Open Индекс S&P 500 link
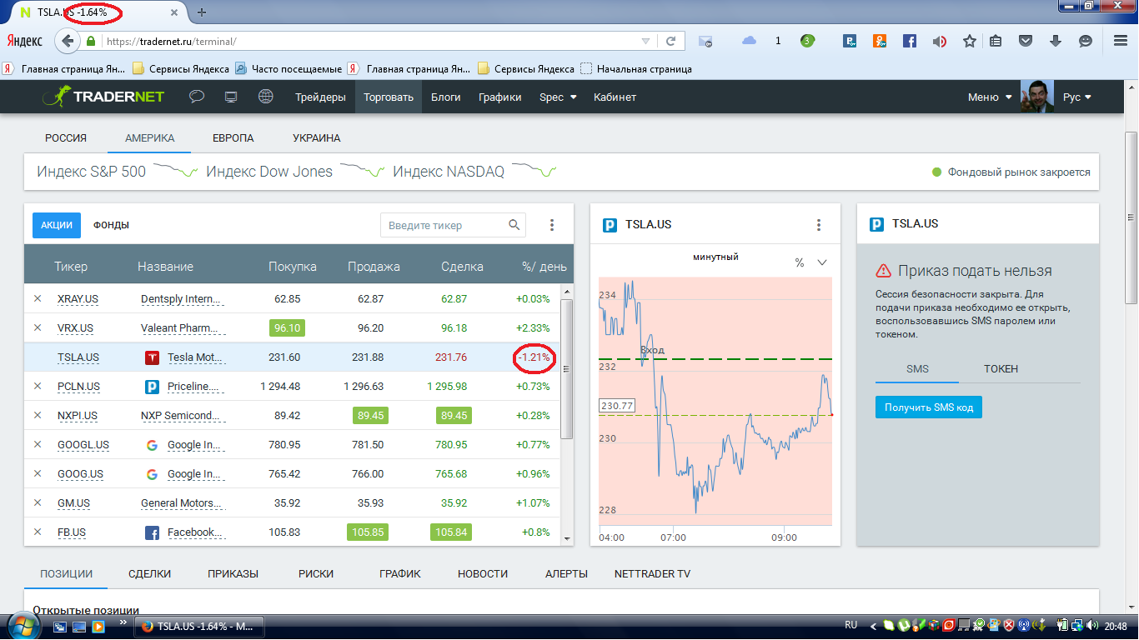Screen dimensions: 1139x640 point(92,172)
